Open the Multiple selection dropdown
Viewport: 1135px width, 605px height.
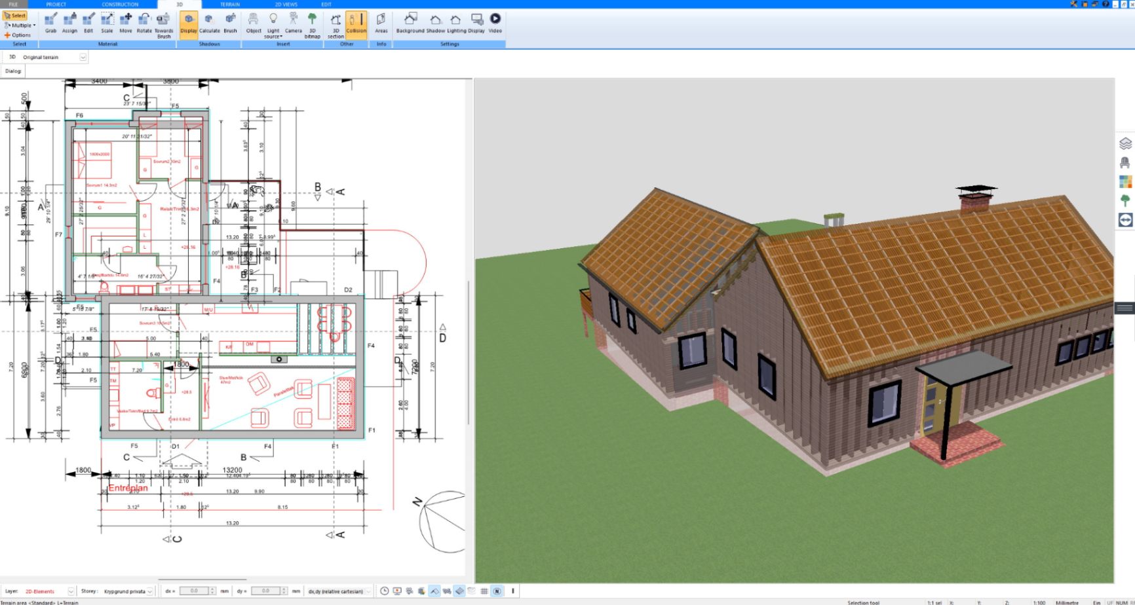coord(20,25)
